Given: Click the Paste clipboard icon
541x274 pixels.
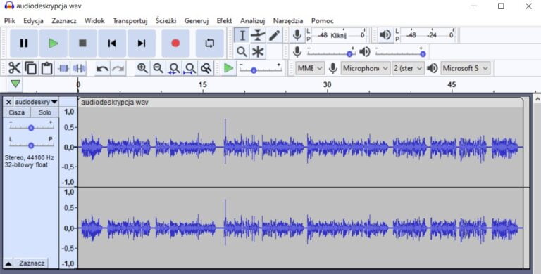Looking at the screenshot, I should tap(46, 68).
